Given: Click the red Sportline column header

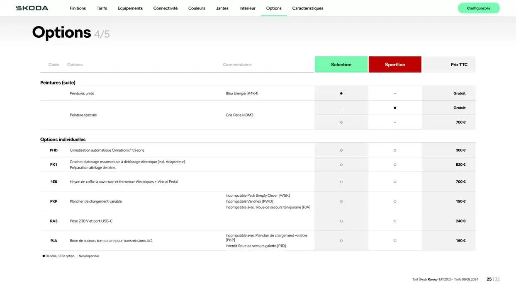Looking at the screenshot, I should point(394,65).
